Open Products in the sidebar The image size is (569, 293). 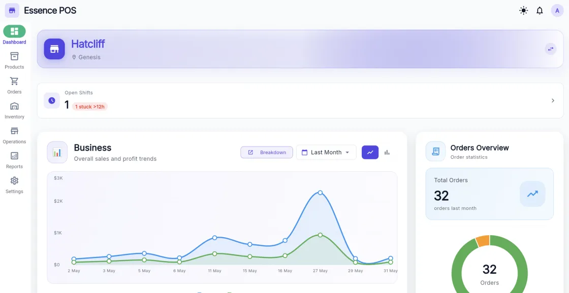[x=15, y=60]
